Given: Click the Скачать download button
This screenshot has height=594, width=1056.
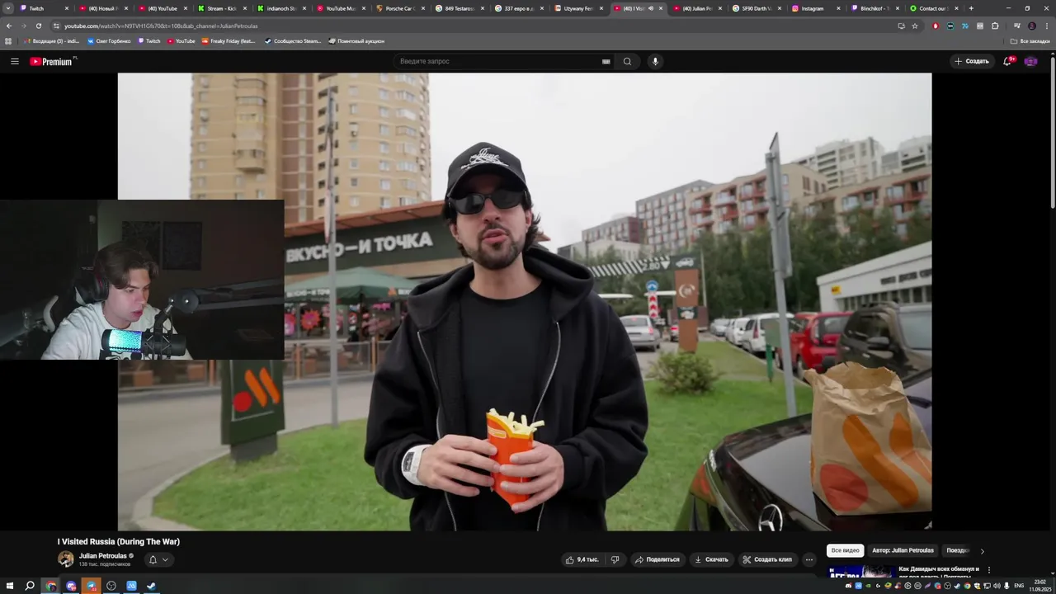Looking at the screenshot, I should click(711, 559).
